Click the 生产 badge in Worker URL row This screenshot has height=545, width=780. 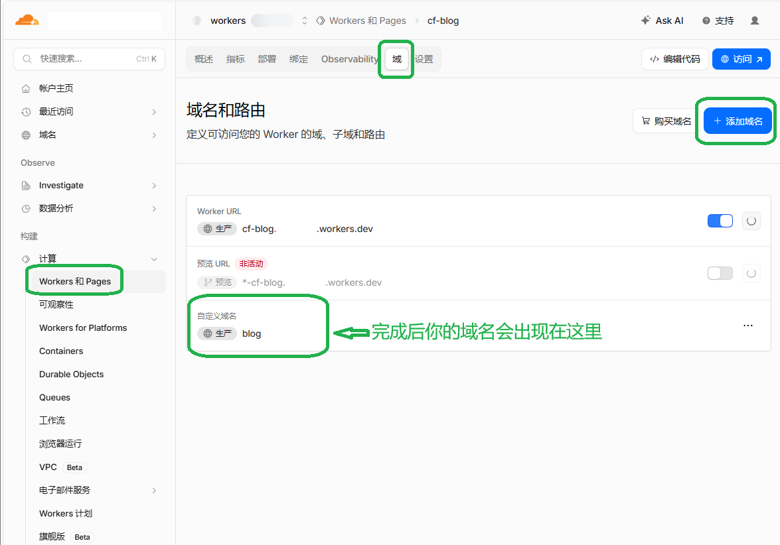pos(217,229)
